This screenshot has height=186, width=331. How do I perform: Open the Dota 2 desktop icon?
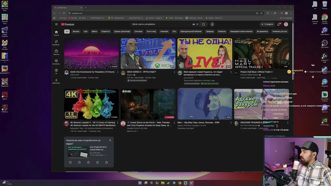(5, 96)
